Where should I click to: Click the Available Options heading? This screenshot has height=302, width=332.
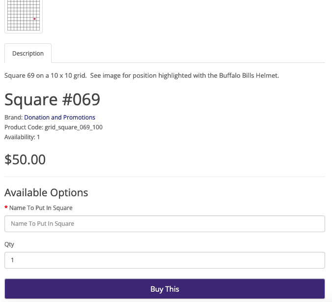[x=46, y=192]
